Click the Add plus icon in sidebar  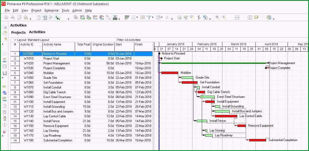[x=5, y=27]
